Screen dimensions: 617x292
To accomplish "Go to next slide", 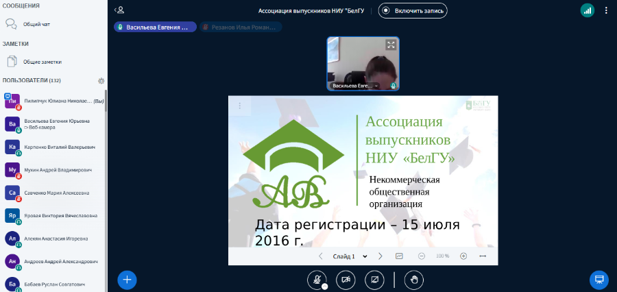I will (380, 256).
